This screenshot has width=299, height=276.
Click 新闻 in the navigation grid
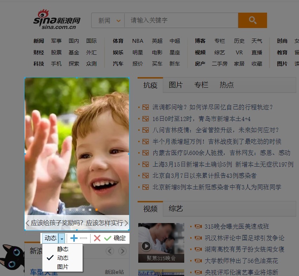pyautogui.click(x=39, y=41)
